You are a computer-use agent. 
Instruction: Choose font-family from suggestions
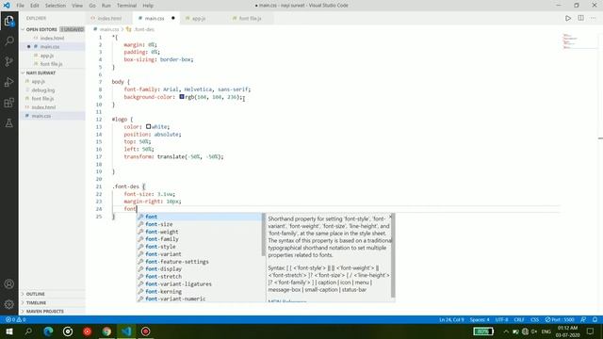click(x=200, y=239)
